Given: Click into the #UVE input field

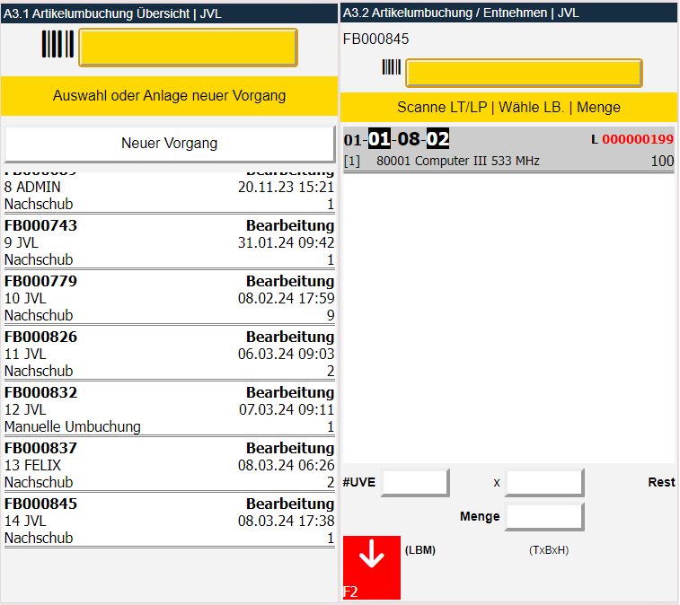Looking at the screenshot, I should point(415,482).
